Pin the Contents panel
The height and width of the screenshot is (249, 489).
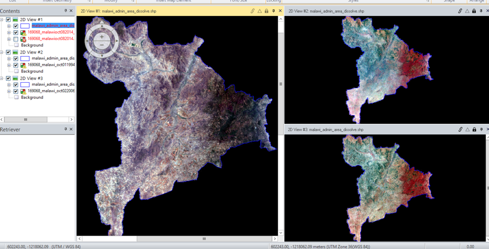[66, 11]
